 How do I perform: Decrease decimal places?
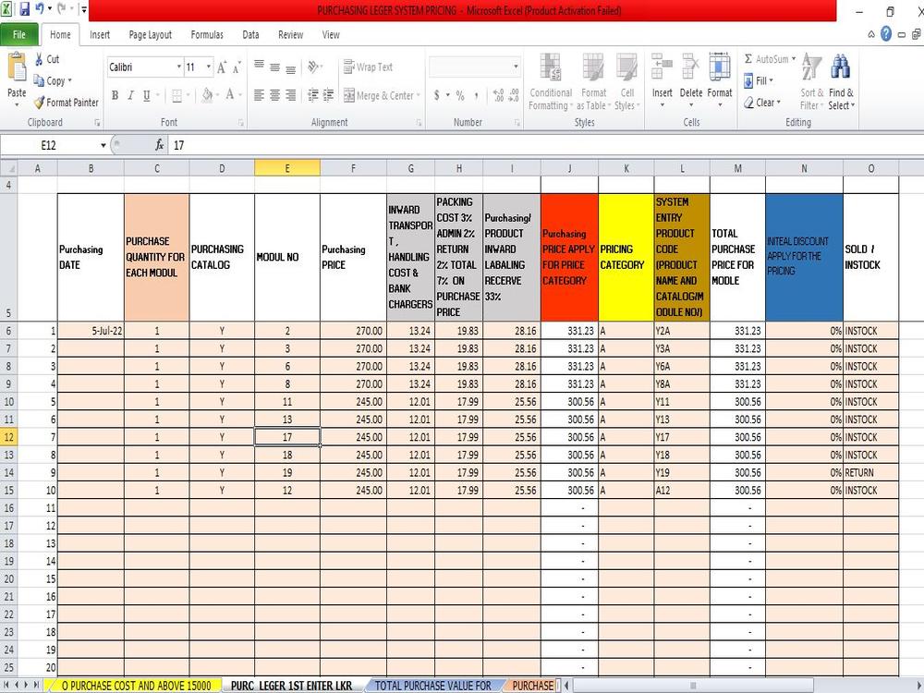(514, 95)
